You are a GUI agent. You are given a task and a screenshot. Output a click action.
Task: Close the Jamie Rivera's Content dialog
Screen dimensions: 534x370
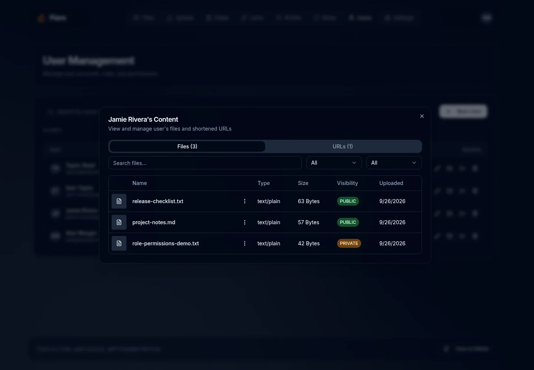click(422, 116)
